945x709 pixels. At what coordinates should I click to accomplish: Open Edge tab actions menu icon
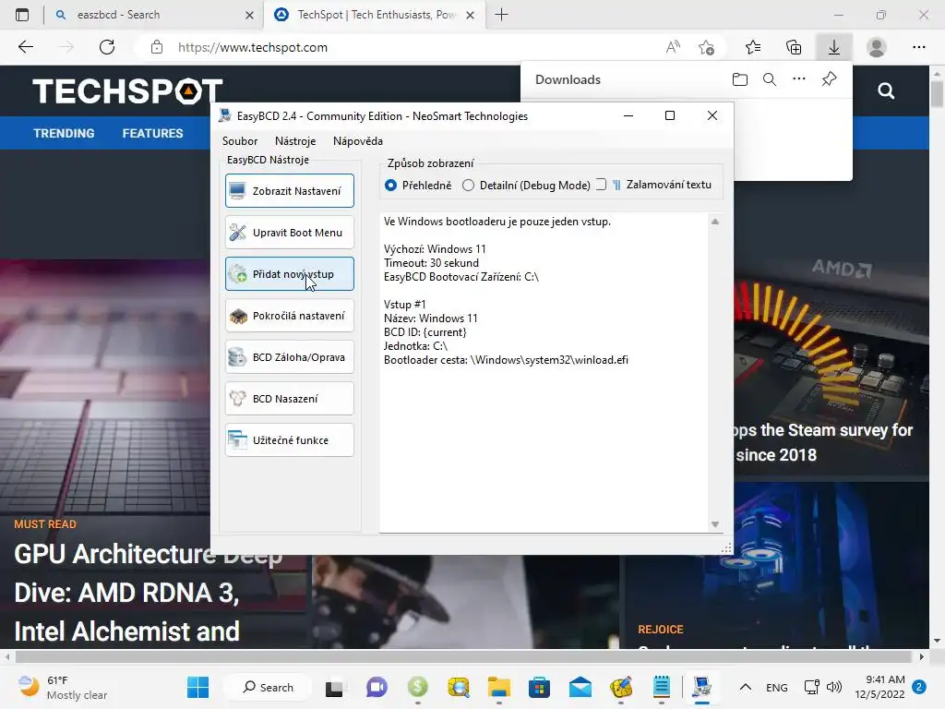pos(22,15)
